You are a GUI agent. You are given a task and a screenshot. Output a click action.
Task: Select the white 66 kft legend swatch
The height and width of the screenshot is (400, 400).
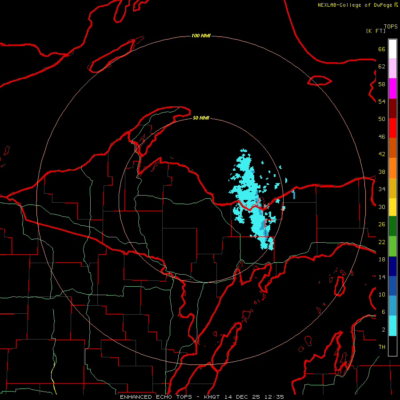(x=392, y=49)
